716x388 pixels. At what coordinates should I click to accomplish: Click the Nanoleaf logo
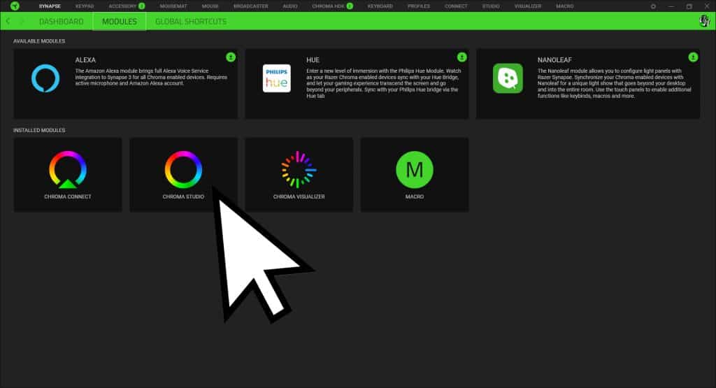tap(508, 78)
